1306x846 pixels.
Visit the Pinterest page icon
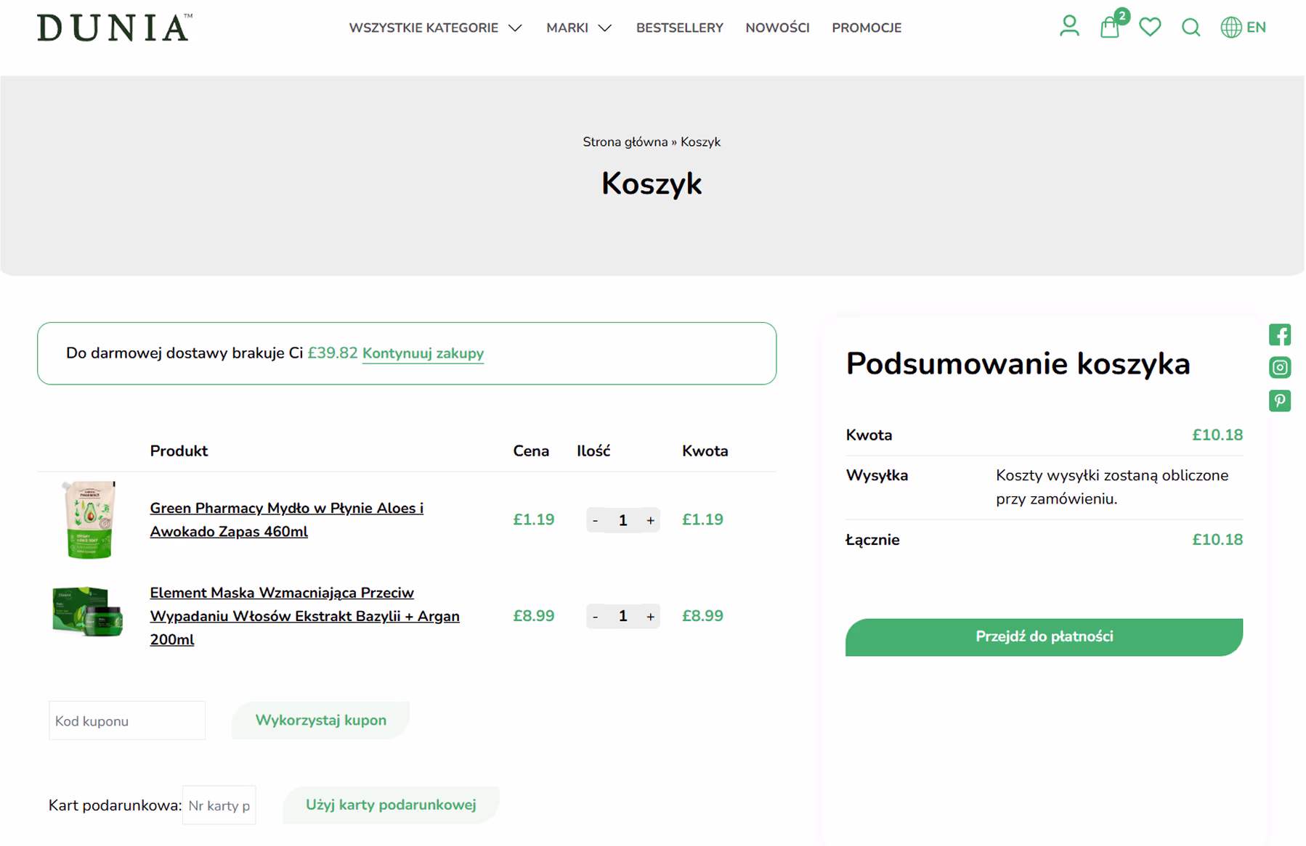1279,401
